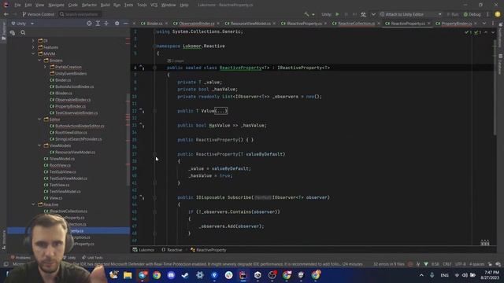
Task: Go to the next highlighted error arrow
Action: [x=493, y=32]
